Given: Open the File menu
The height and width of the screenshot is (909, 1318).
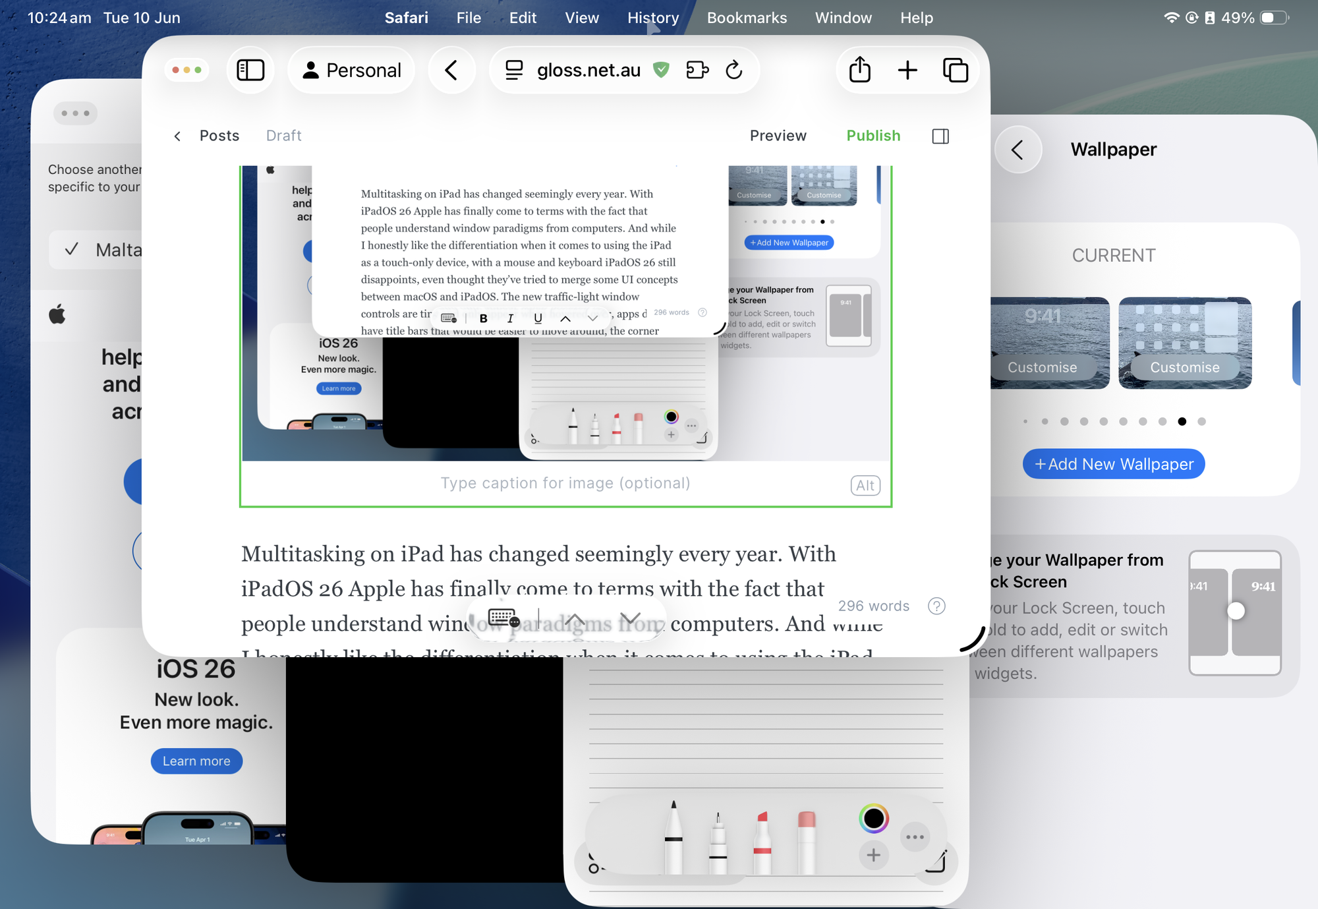Looking at the screenshot, I should (469, 18).
